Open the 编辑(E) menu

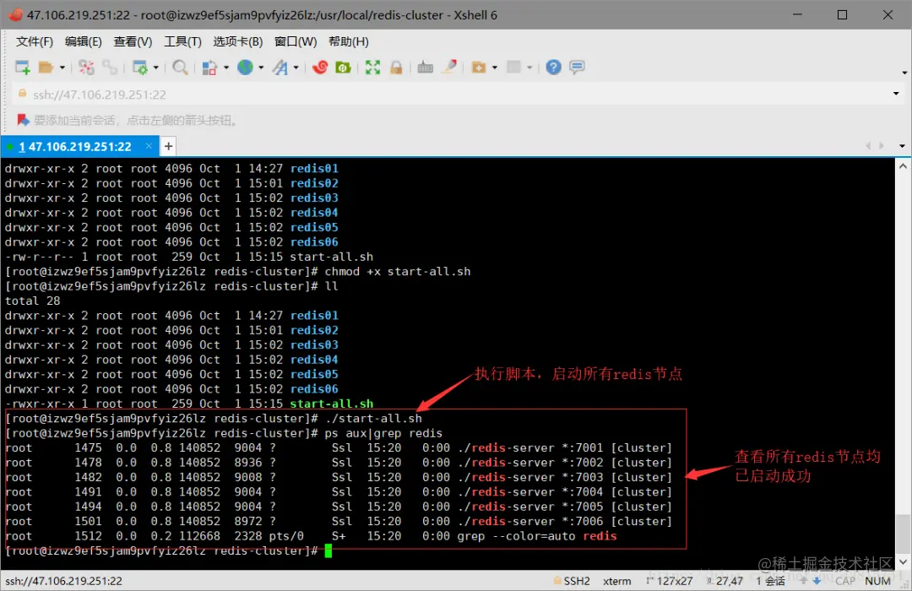coord(83,41)
